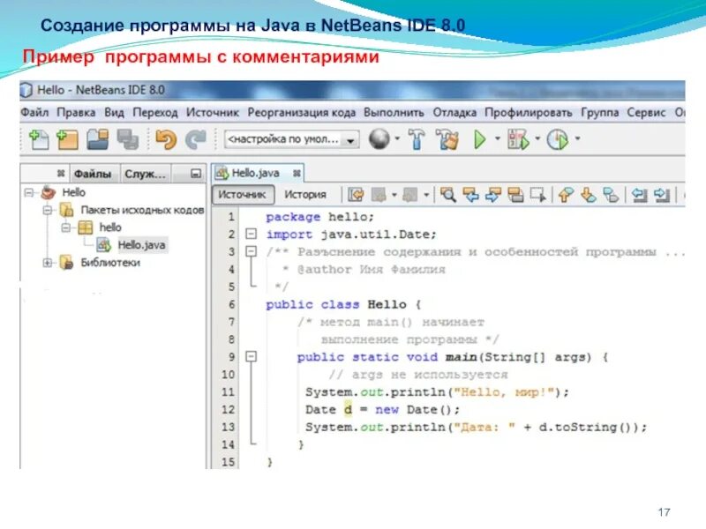Screen dimensions: 706x529
Task: Click the Источник view button
Action: tap(243, 194)
